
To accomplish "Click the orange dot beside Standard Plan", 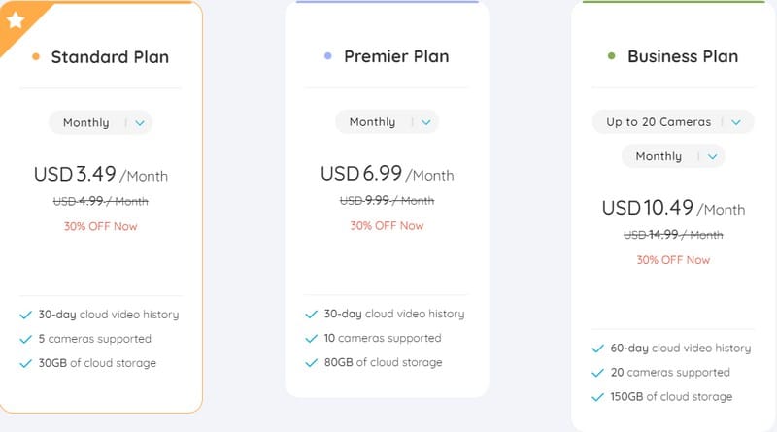I will (36, 57).
